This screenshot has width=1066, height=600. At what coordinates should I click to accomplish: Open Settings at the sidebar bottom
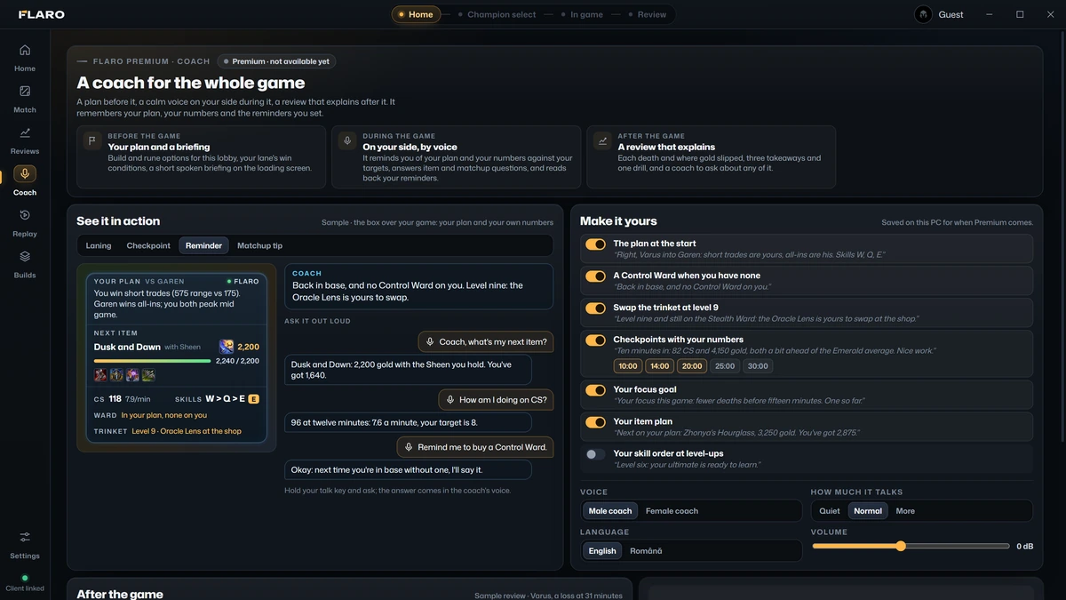[25, 545]
